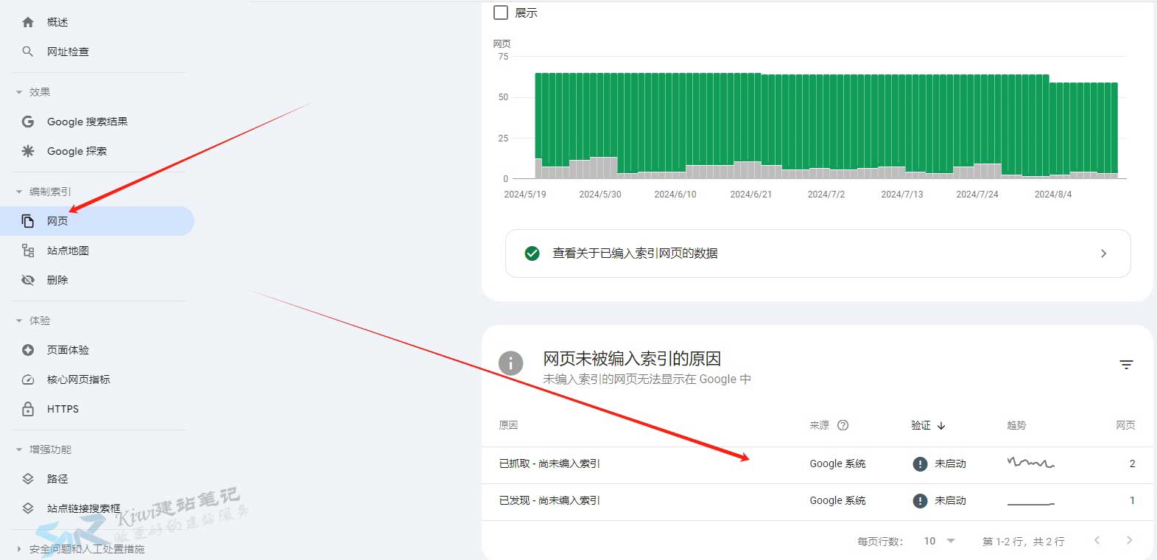Click the trend sparkline in 已发现 row
Screen dimensions: 1157x560
tap(1030, 503)
